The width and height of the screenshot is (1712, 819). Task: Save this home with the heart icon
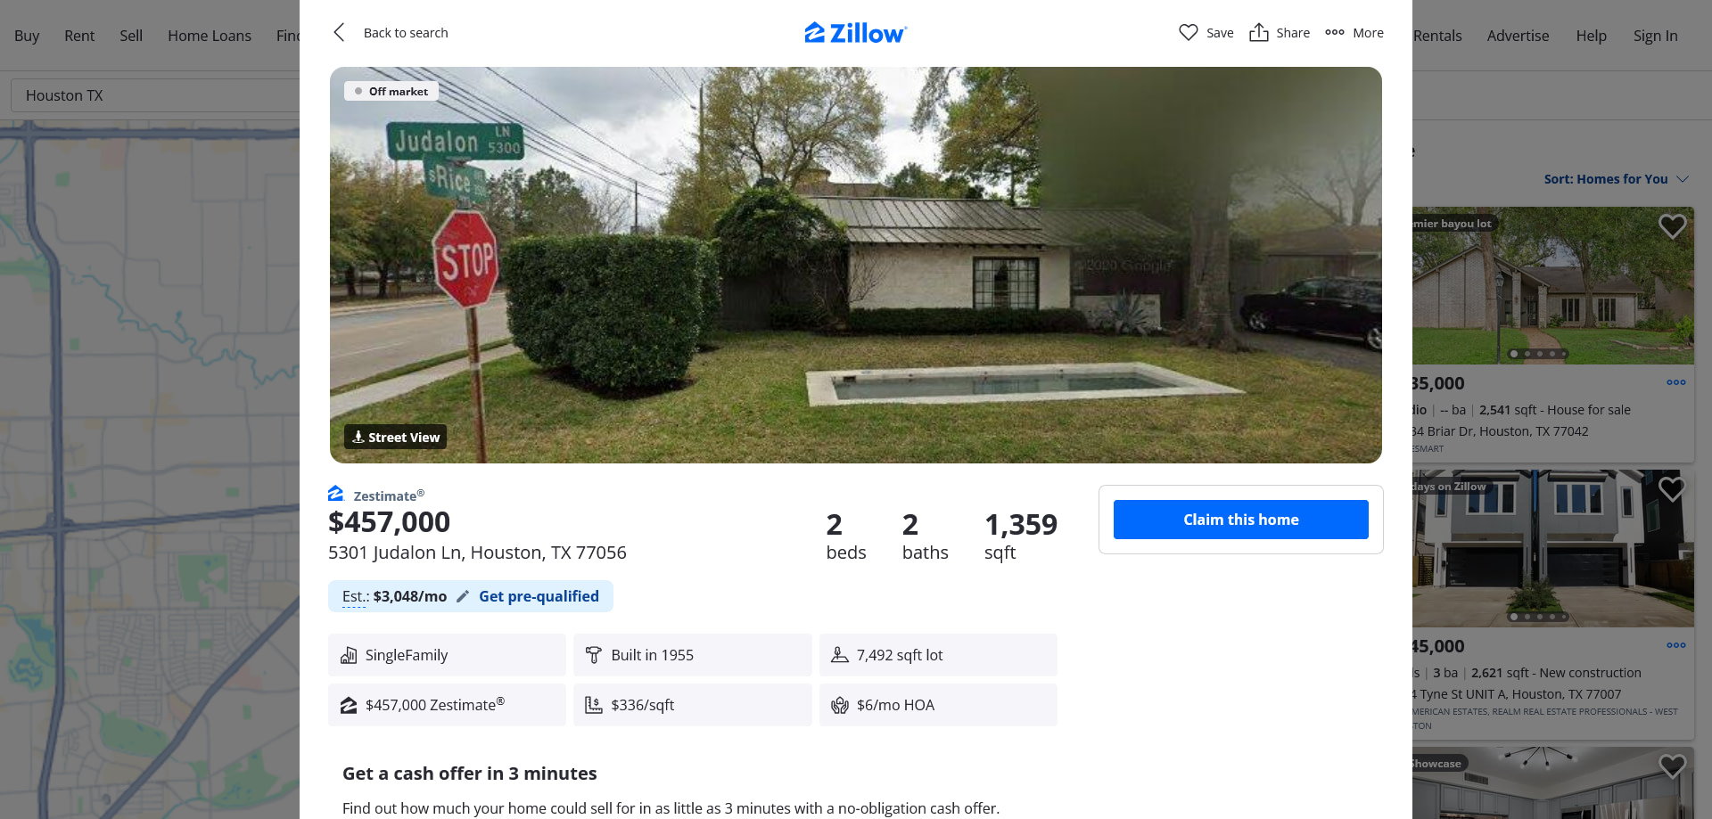[x=1188, y=33]
